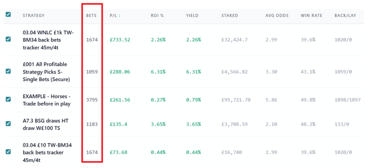This screenshot has height=168, width=373.
Task: Sort by the YIELD column header
Action: (192, 16)
